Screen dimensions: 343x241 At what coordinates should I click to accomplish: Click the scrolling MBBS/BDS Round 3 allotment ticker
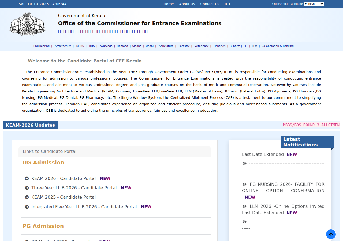tap(311, 125)
